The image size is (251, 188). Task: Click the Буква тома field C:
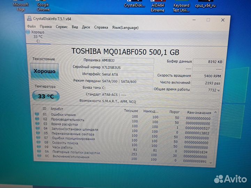127,88
